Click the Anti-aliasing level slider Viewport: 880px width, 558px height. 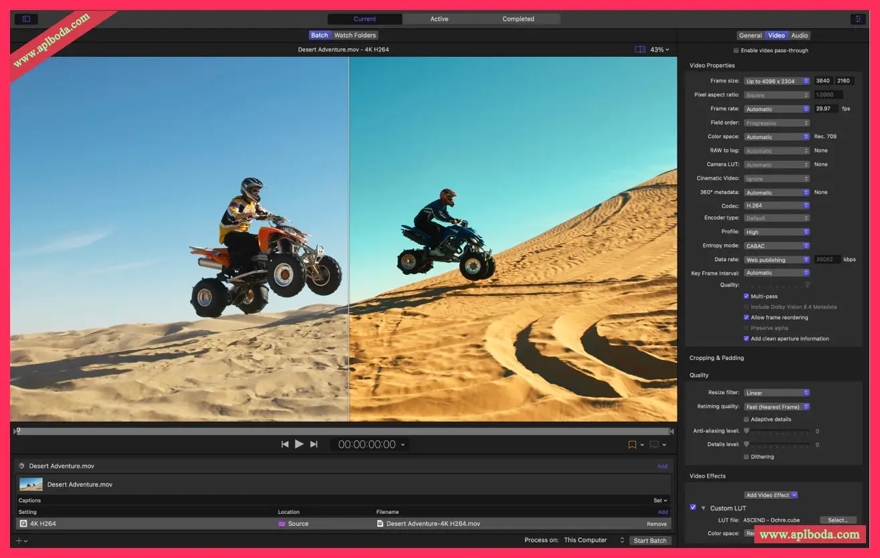[x=777, y=432]
